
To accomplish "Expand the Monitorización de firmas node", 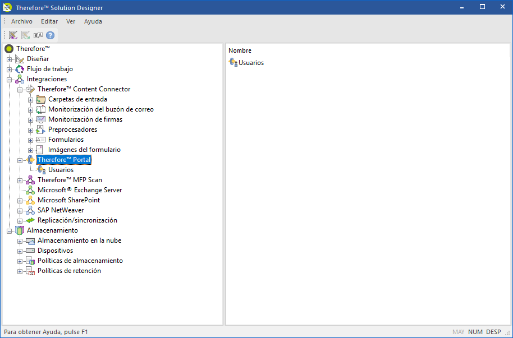I will point(30,121).
